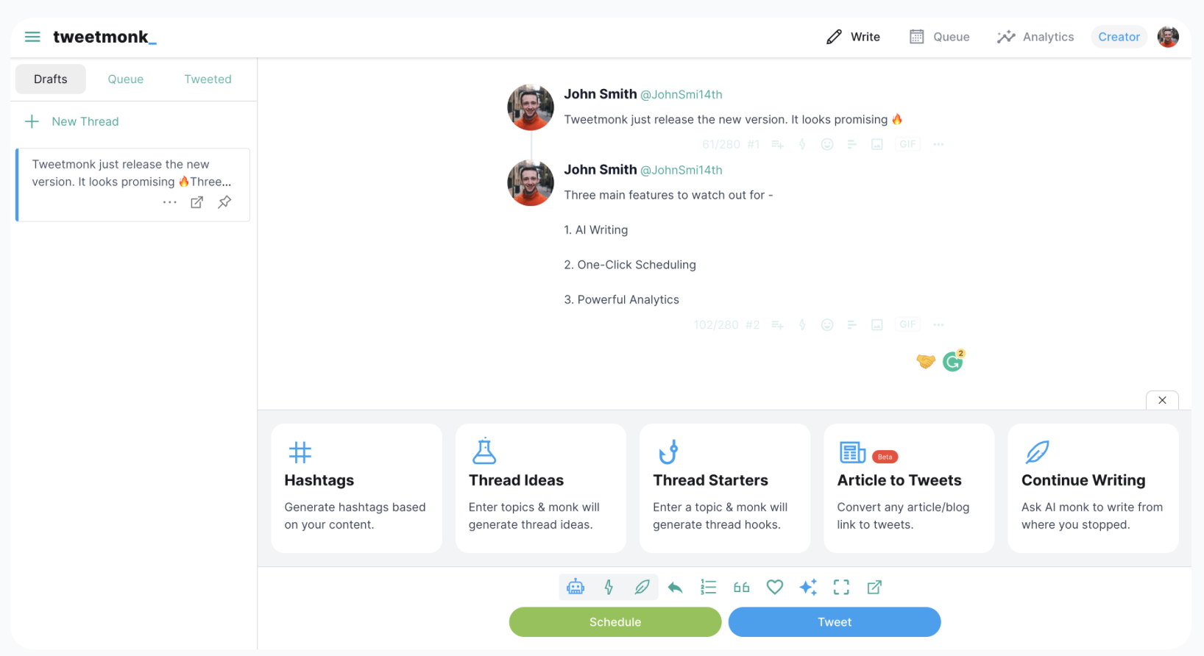
Task: Add tweet below tweet #2
Action: click(777, 324)
